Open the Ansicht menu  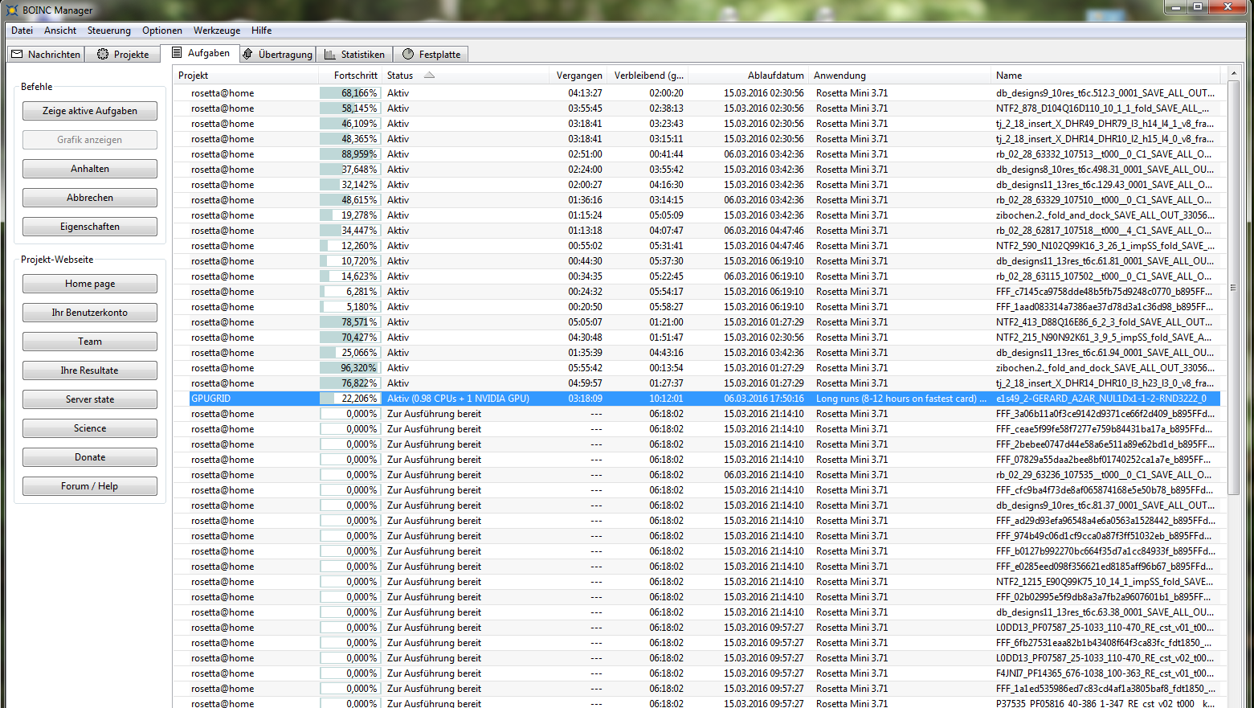click(60, 31)
